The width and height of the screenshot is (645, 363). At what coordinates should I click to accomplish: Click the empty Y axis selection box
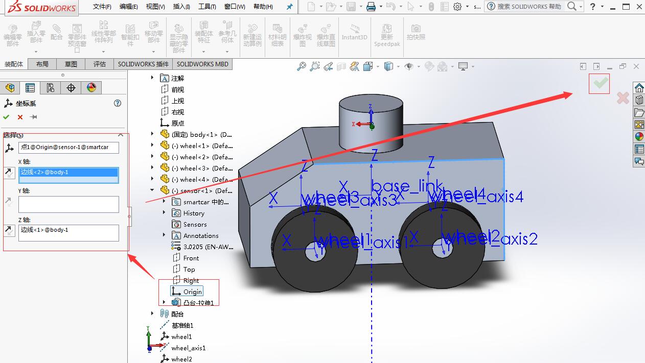(68, 204)
